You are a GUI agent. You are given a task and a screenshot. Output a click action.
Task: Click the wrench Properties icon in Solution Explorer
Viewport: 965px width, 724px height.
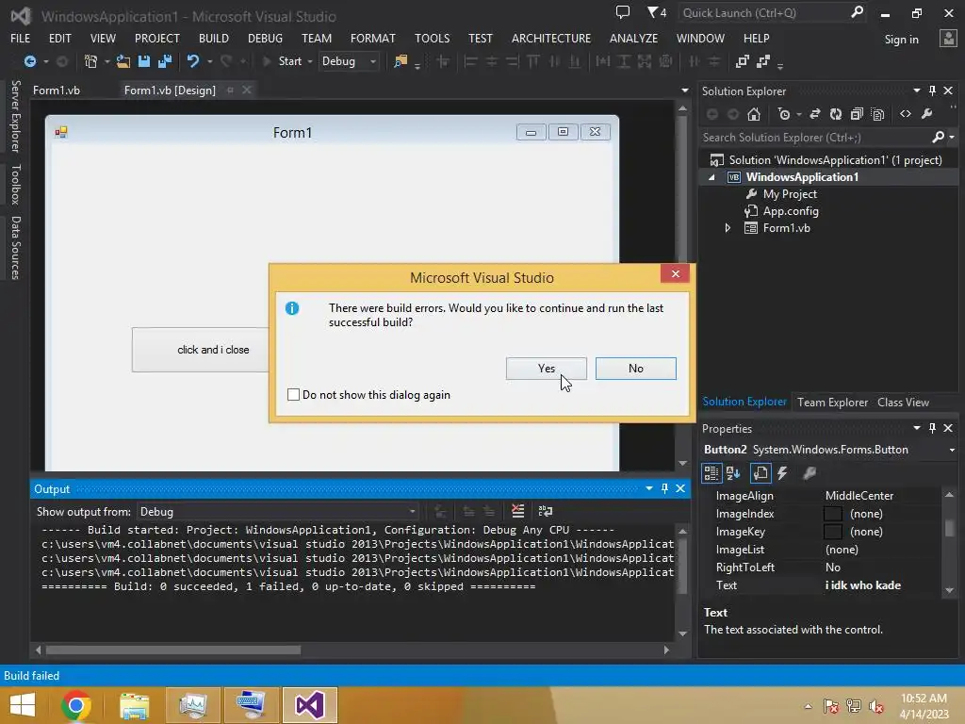(927, 114)
